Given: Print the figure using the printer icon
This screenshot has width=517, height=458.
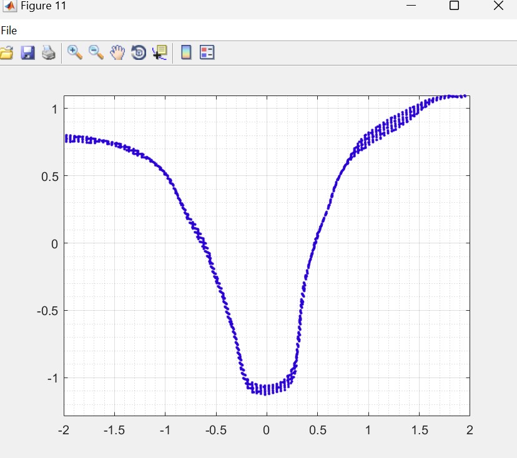Looking at the screenshot, I should tap(49, 53).
